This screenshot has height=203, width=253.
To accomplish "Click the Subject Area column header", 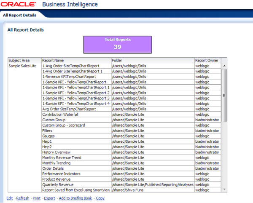I will [x=17, y=60].
